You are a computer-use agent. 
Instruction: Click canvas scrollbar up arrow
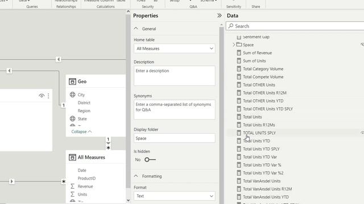(128, 11)
